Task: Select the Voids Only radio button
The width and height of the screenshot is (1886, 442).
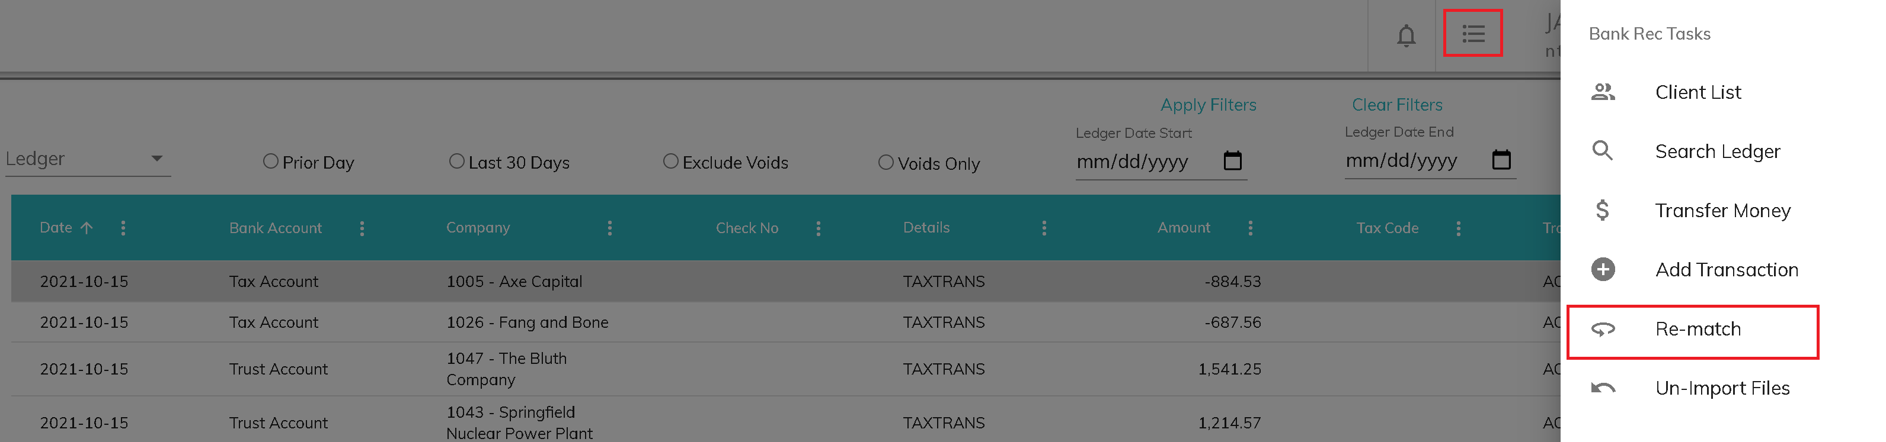Action: [886, 162]
